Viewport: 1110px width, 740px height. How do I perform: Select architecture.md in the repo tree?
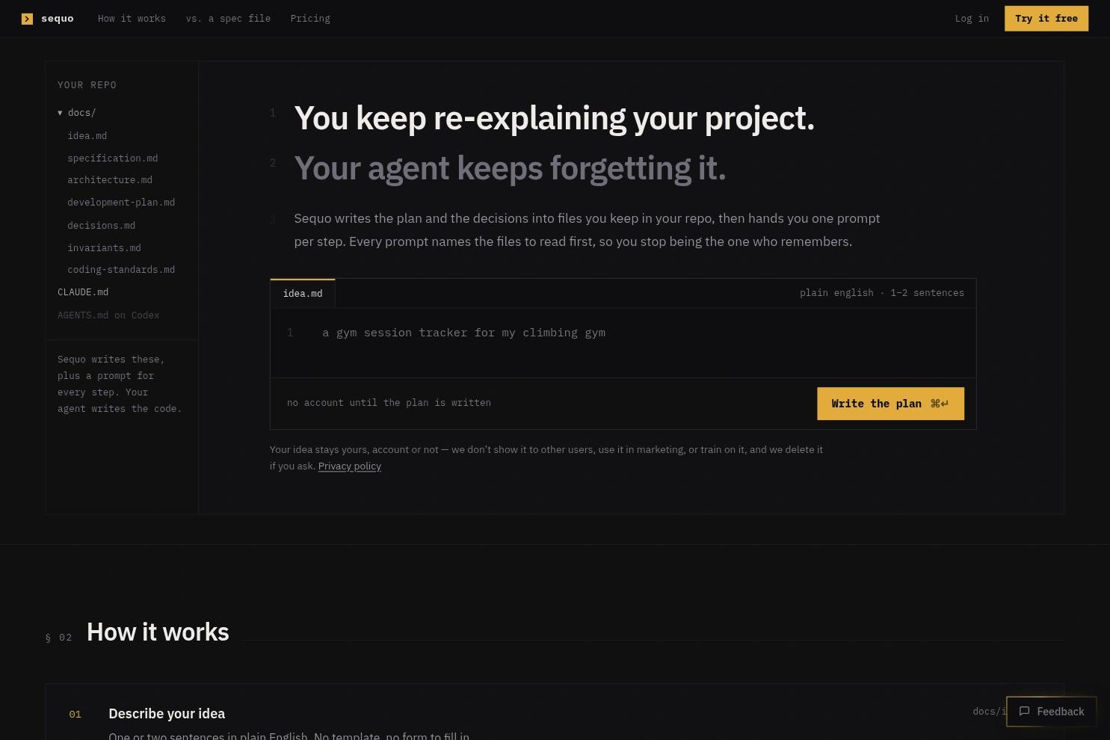(x=110, y=180)
